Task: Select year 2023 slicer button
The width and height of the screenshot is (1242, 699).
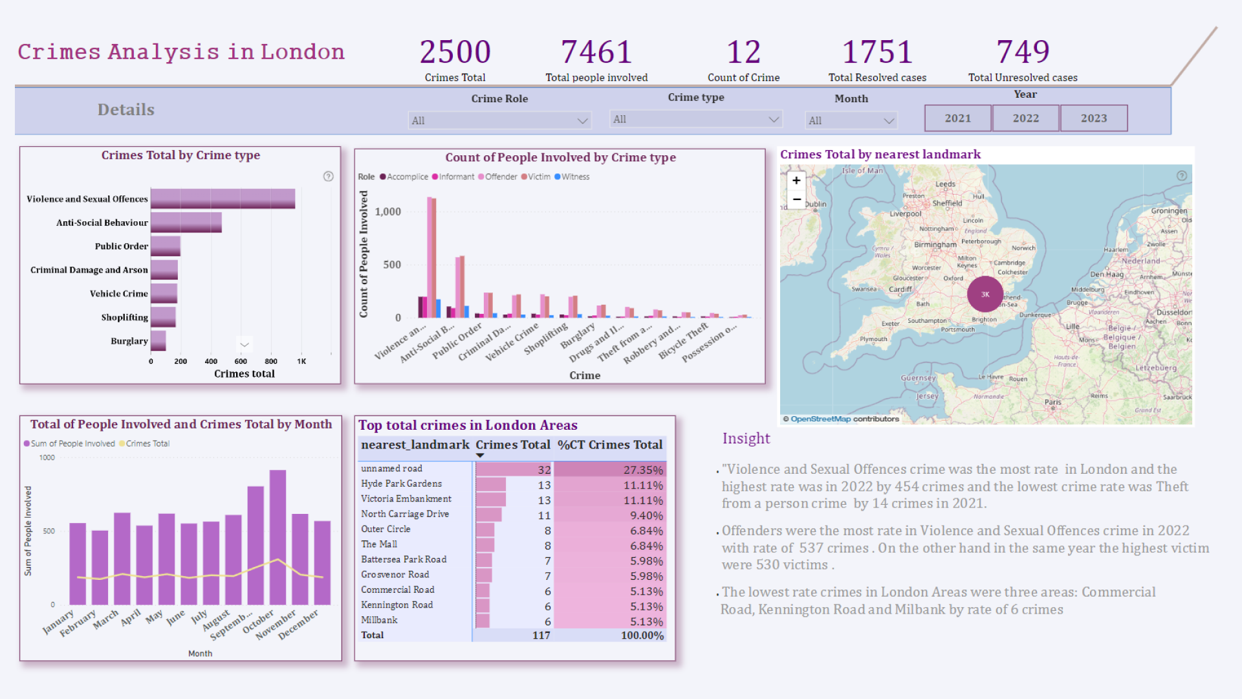Action: (1093, 118)
